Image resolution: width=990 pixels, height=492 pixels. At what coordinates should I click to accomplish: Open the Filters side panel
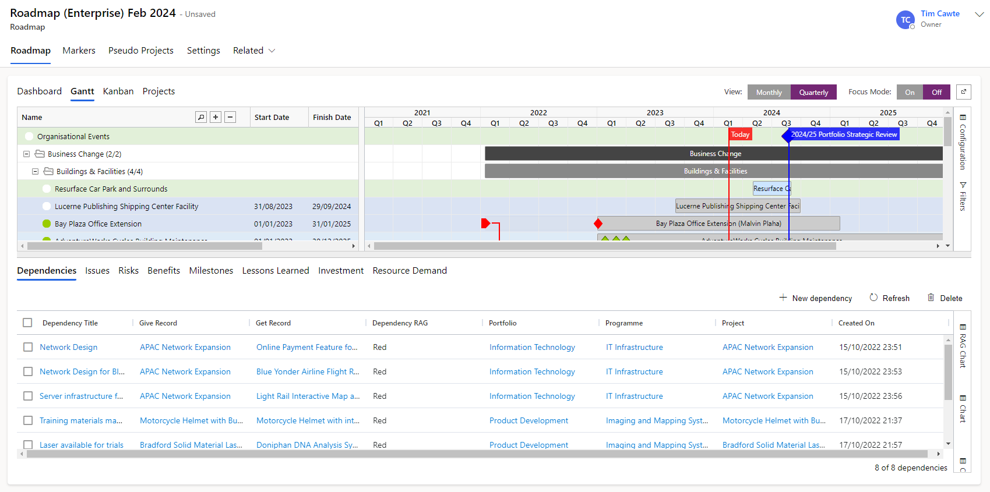(963, 196)
